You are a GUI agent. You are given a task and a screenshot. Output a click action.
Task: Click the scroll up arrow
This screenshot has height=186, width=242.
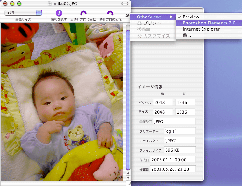tap(128, 173)
